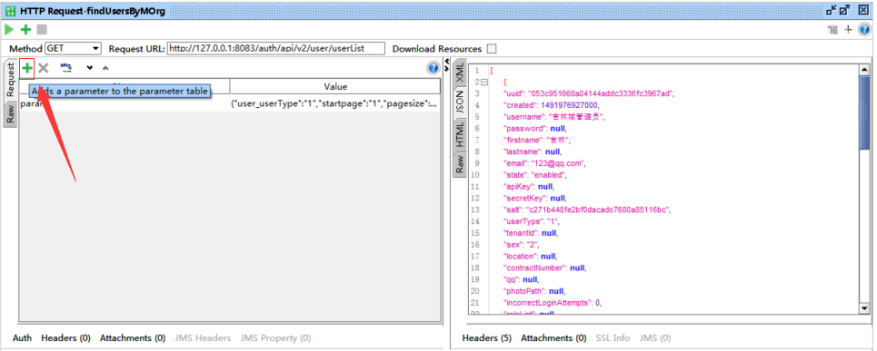Open response Headers (5) tab

[x=486, y=337]
